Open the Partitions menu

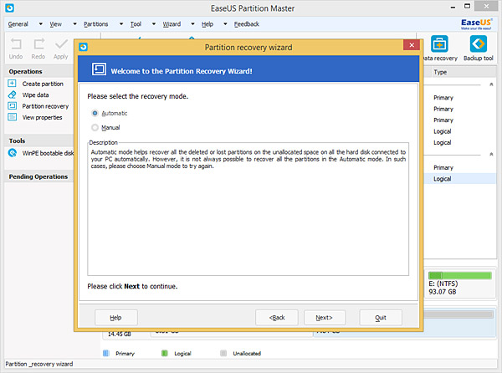(x=95, y=24)
